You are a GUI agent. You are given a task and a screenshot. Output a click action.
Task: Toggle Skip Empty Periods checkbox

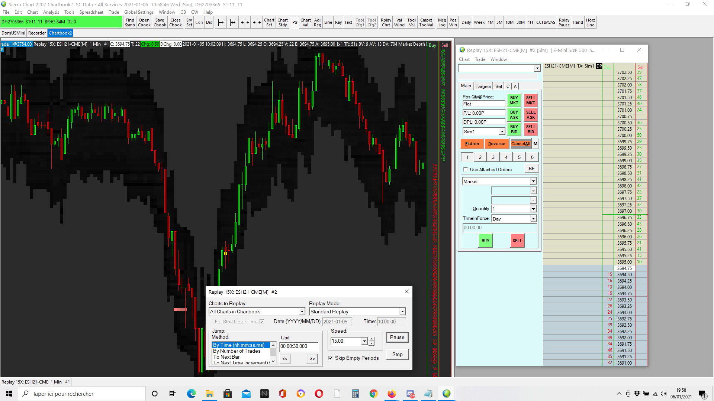[331, 358]
